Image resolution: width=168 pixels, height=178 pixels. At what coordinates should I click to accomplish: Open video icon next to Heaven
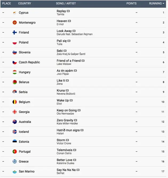[69, 21]
